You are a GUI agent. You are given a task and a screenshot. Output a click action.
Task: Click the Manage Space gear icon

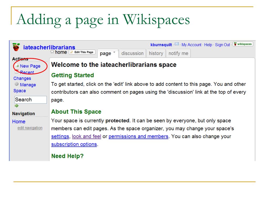pos(17,84)
